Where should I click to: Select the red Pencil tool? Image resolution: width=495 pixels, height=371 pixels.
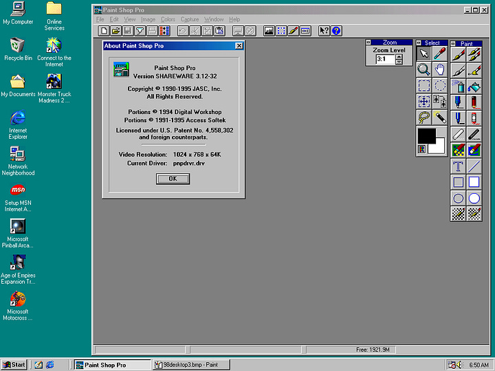coord(474,102)
